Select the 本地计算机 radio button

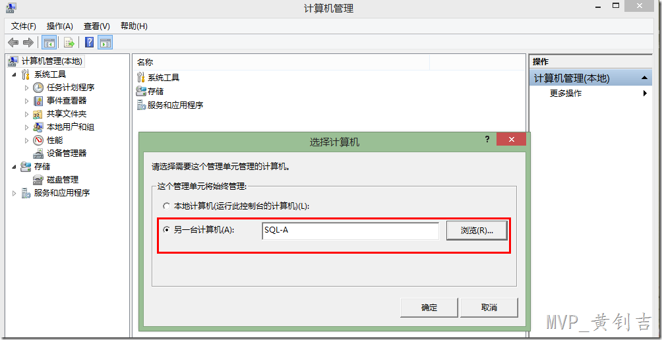click(166, 207)
